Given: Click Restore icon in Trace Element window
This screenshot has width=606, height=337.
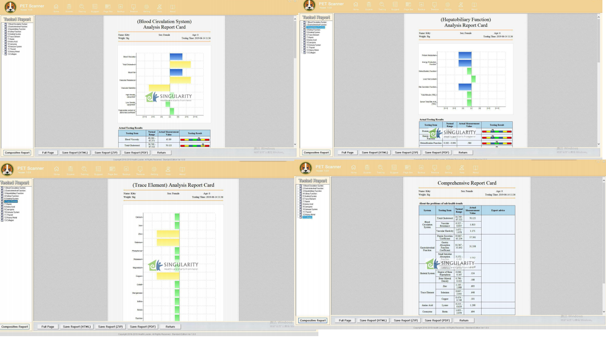Looking at the screenshot, I should 140,170.
